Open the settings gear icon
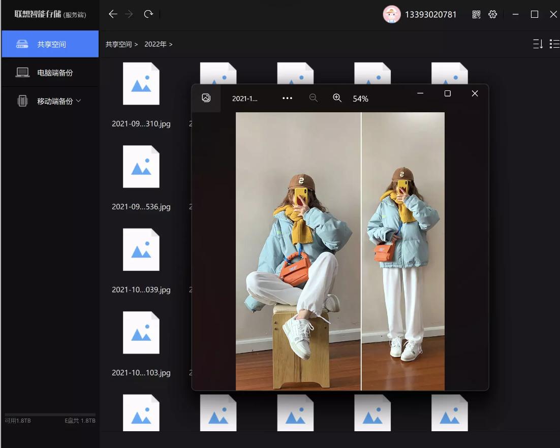This screenshot has height=448, width=560. pyautogui.click(x=492, y=15)
